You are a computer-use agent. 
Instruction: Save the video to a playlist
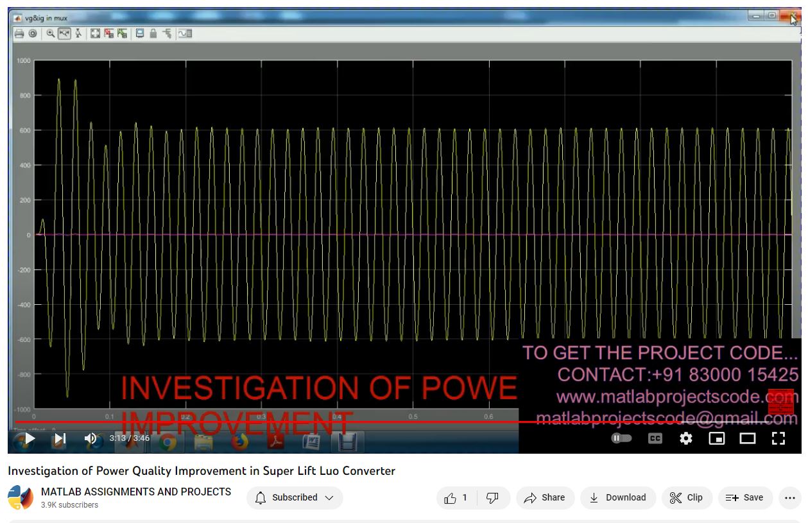click(x=744, y=498)
